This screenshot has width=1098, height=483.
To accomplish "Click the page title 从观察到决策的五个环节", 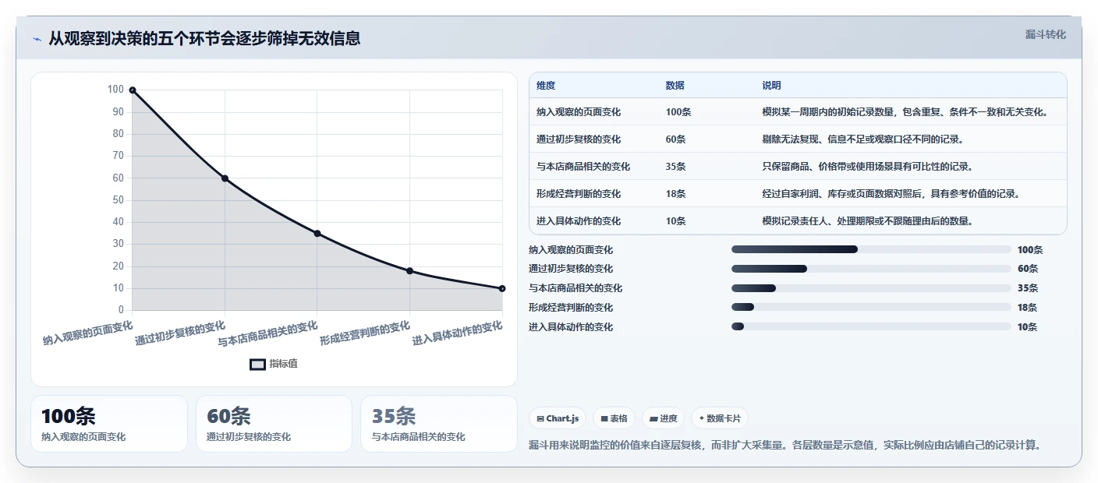I will point(204,38).
